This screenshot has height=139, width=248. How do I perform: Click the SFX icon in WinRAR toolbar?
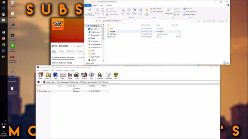[x=116, y=76]
